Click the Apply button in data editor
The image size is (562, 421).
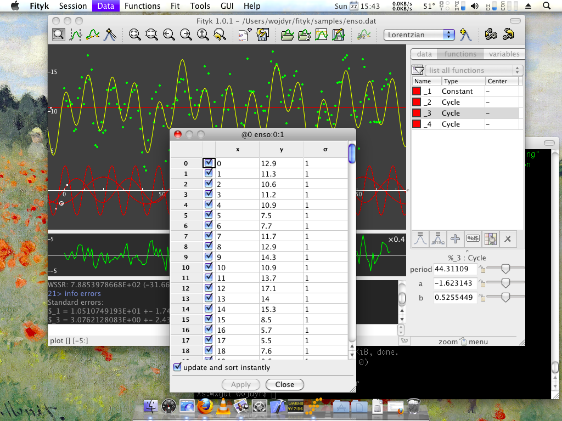point(241,384)
